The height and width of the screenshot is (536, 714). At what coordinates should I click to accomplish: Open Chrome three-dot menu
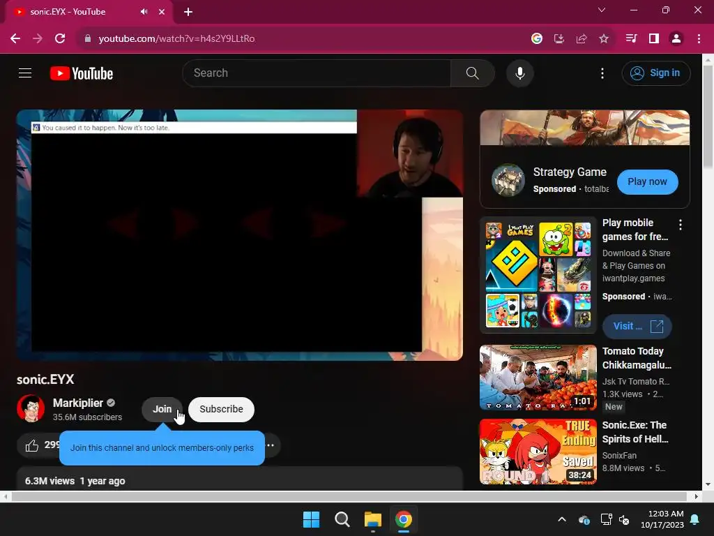click(699, 39)
